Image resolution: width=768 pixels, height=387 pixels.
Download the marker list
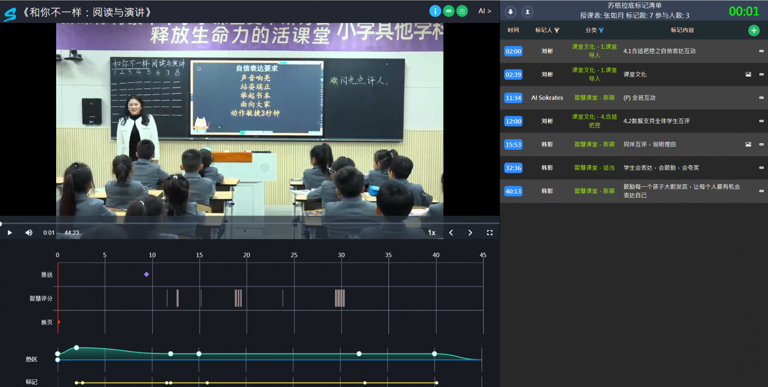point(511,12)
